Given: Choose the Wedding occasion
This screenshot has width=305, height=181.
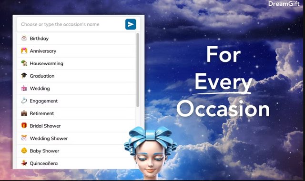Looking at the screenshot, I should click(x=76, y=89).
